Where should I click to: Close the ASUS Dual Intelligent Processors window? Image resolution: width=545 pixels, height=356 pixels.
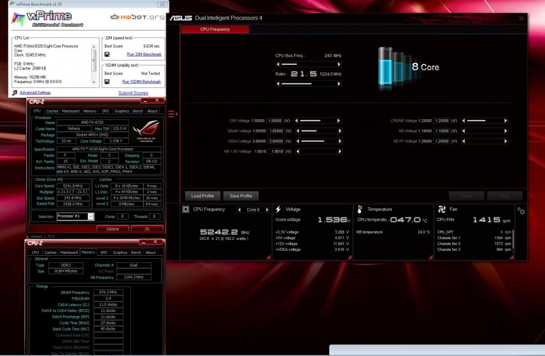pos(521,19)
